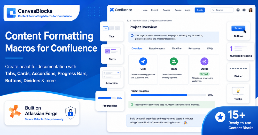The height and width of the screenshot is (135, 258).
Task: Open the help question mark icon
Action: 238,10
